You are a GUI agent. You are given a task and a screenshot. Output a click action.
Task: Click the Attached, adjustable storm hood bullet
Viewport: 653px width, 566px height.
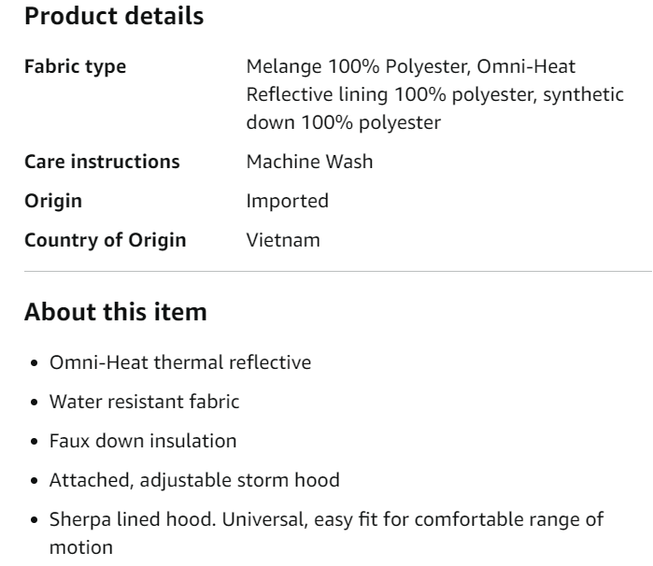point(194,480)
